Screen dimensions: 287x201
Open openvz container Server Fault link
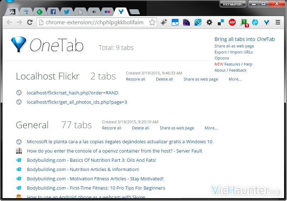click(x=114, y=151)
